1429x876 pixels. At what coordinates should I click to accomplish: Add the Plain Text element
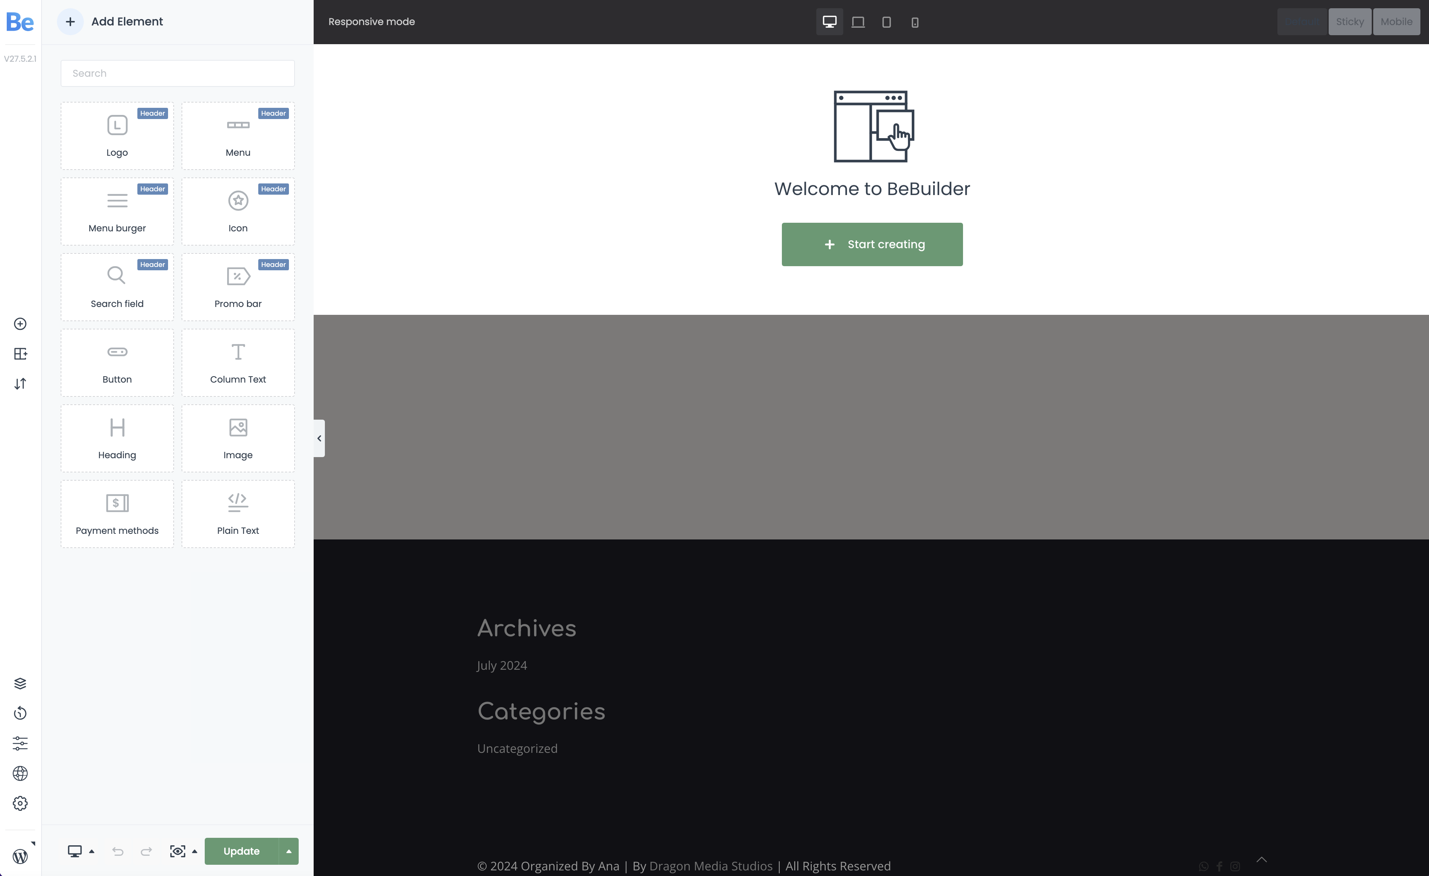238,514
